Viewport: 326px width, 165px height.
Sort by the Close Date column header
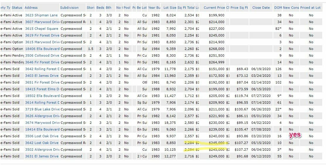261,8
